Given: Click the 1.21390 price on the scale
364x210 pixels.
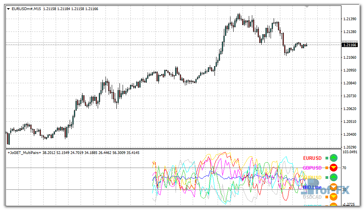Looking at the screenshot, I should click(349, 19).
